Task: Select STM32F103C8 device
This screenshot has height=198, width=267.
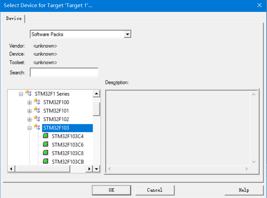Action: pos(68,153)
